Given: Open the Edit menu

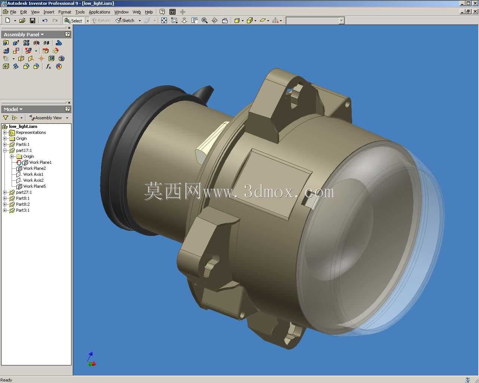Looking at the screenshot, I should pos(24,12).
